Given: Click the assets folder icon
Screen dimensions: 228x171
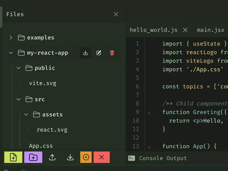Looking at the screenshot, I should click(36, 114).
